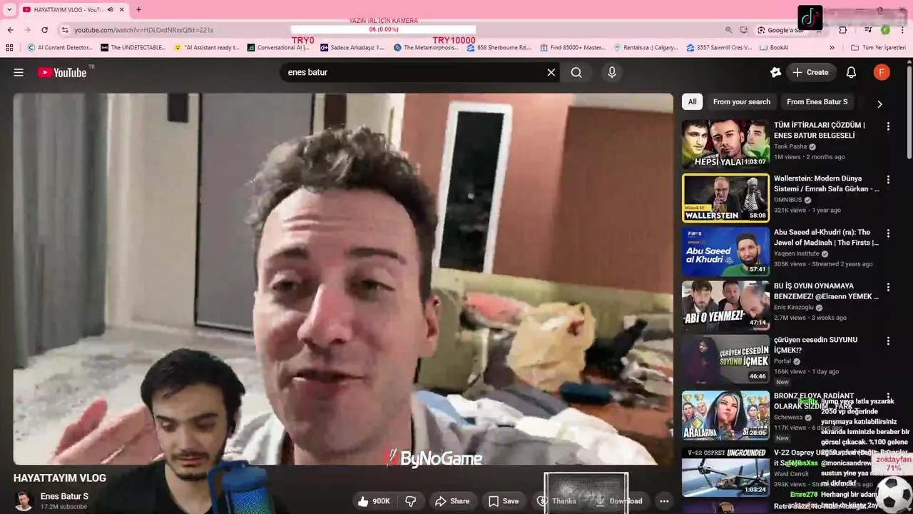Show more filter chips with right arrow
913x514 pixels.
point(879,104)
